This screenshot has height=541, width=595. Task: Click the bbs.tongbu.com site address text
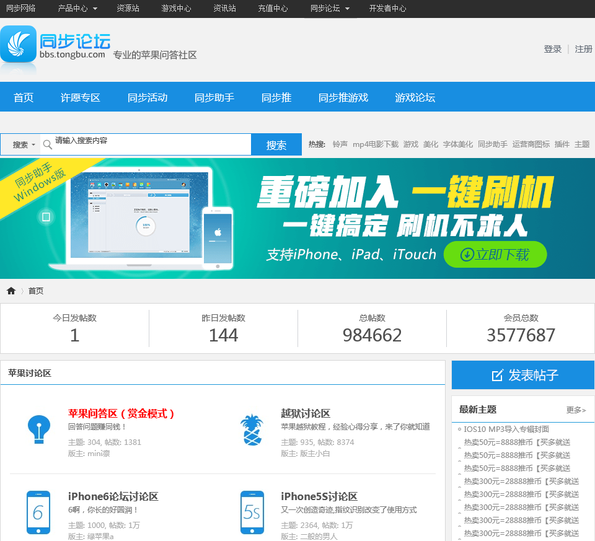coord(72,55)
